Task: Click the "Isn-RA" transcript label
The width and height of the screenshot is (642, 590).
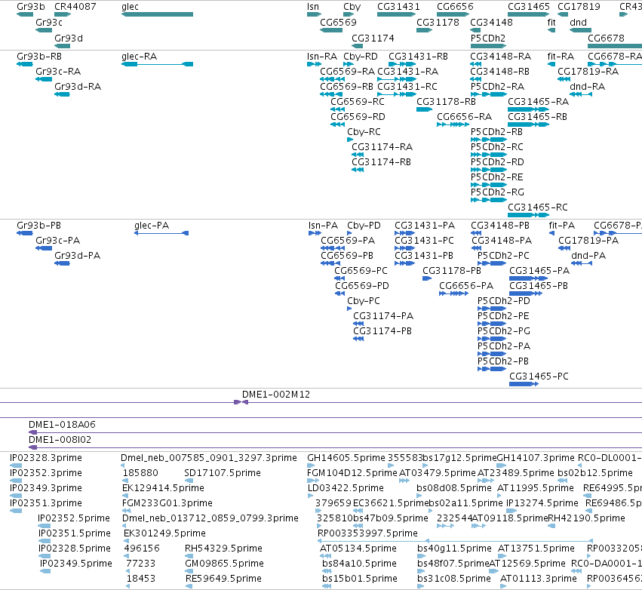Action: [x=322, y=56]
